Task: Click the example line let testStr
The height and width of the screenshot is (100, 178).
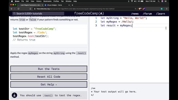Action: point(34,29)
